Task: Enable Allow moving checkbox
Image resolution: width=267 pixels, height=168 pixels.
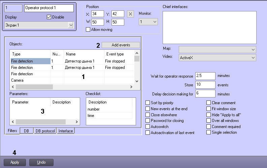Action: click(88, 30)
